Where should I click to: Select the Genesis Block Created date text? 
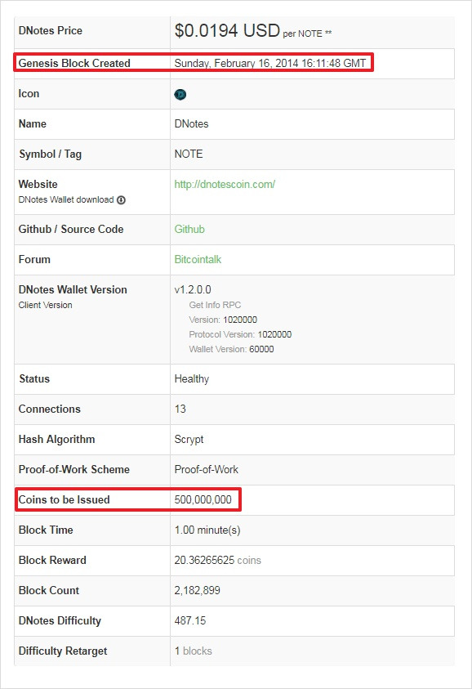[x=270, y=63]
